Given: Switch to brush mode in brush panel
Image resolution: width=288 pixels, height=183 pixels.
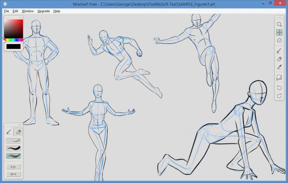Looking at the screenshot, I should tap(9, 132).
